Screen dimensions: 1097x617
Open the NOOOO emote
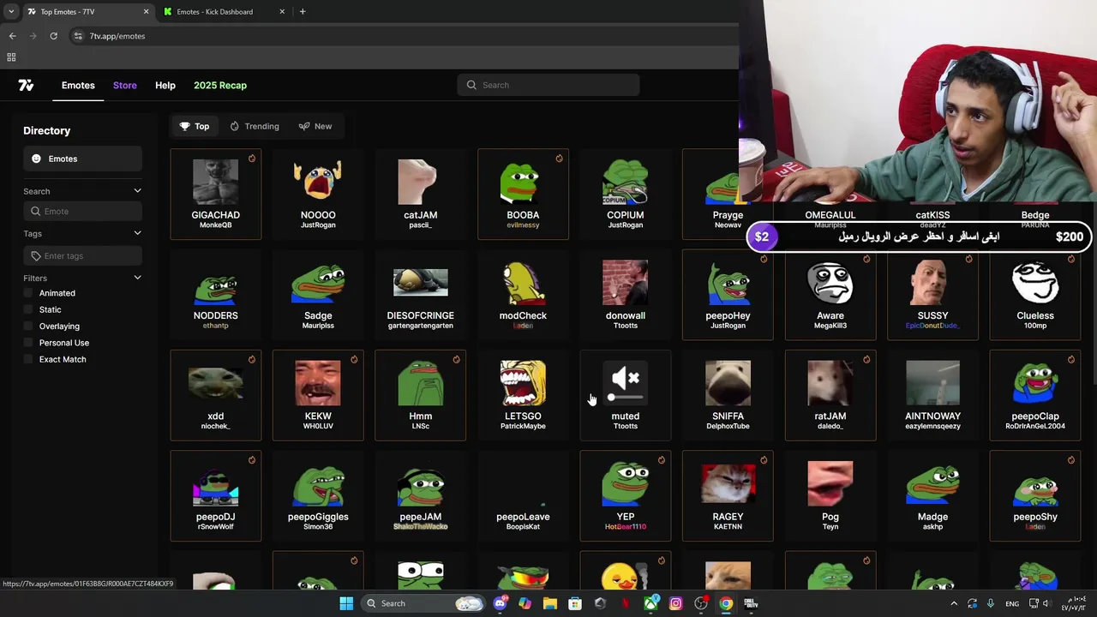click(x=318, y=194)
